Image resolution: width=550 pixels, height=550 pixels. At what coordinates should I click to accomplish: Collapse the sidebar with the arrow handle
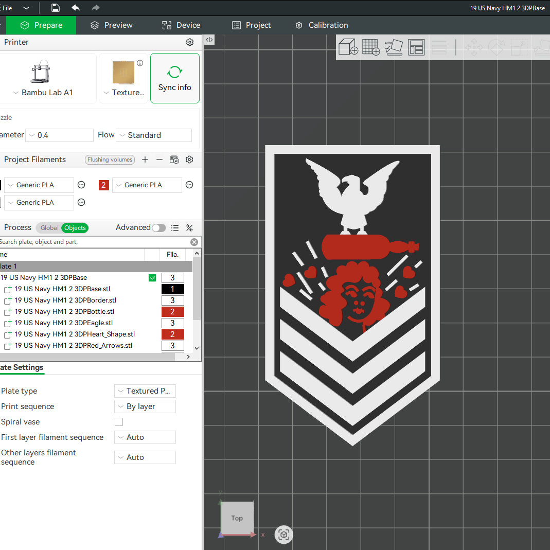[209, 40]
